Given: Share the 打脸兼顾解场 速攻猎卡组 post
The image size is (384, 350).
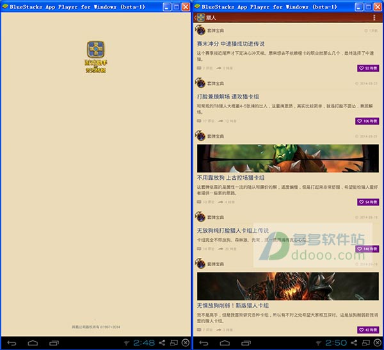Looking at the screenshot, I should (227, 121).
